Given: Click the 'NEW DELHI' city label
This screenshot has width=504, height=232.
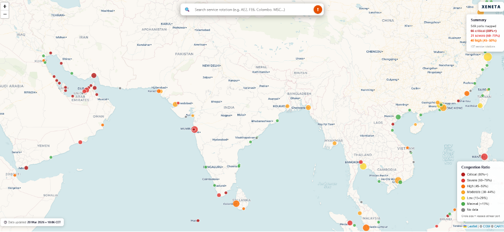Looking at the screenshot, I should [x=211, y=66].
